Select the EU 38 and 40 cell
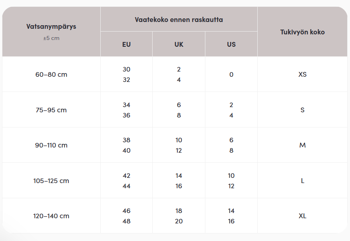This screenshot has width=350, height=241. point(126,145)
